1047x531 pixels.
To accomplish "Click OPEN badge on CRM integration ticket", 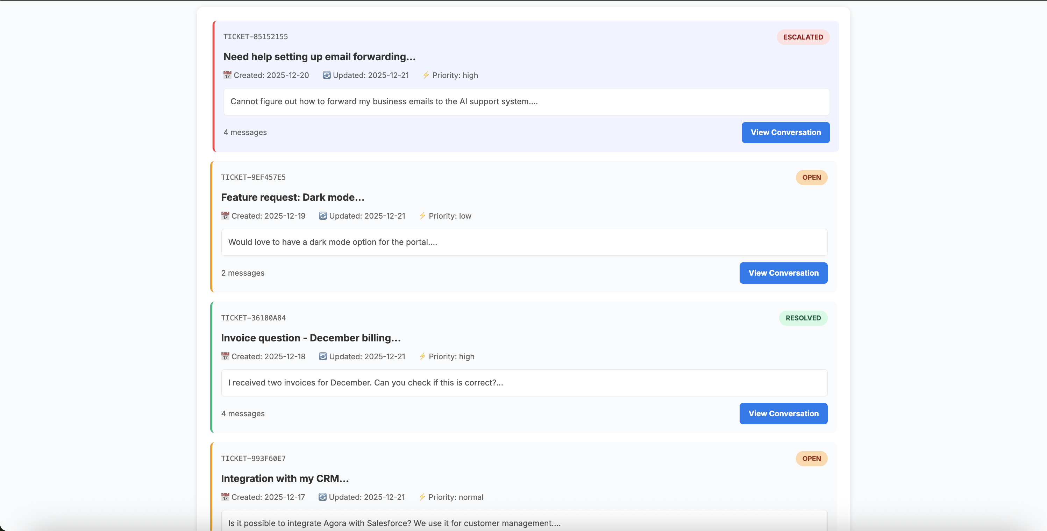I will point(811,459).
